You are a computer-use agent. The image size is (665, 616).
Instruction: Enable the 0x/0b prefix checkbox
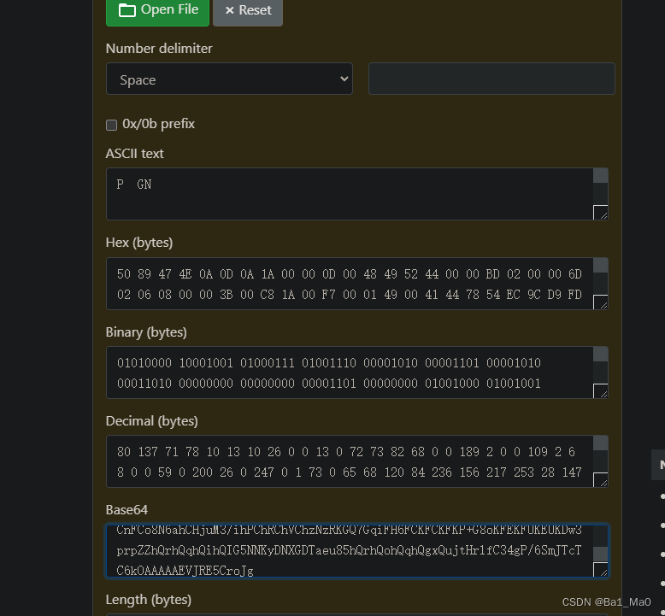point(111,125)
